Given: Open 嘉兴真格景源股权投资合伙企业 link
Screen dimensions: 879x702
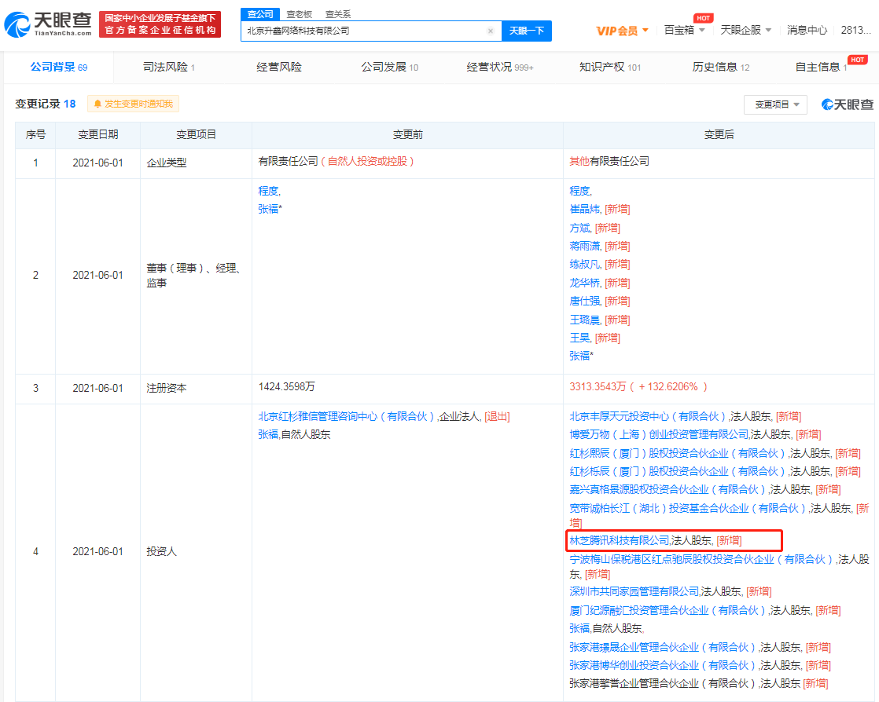Looking at the screenshot, I should tap(668, 490).
